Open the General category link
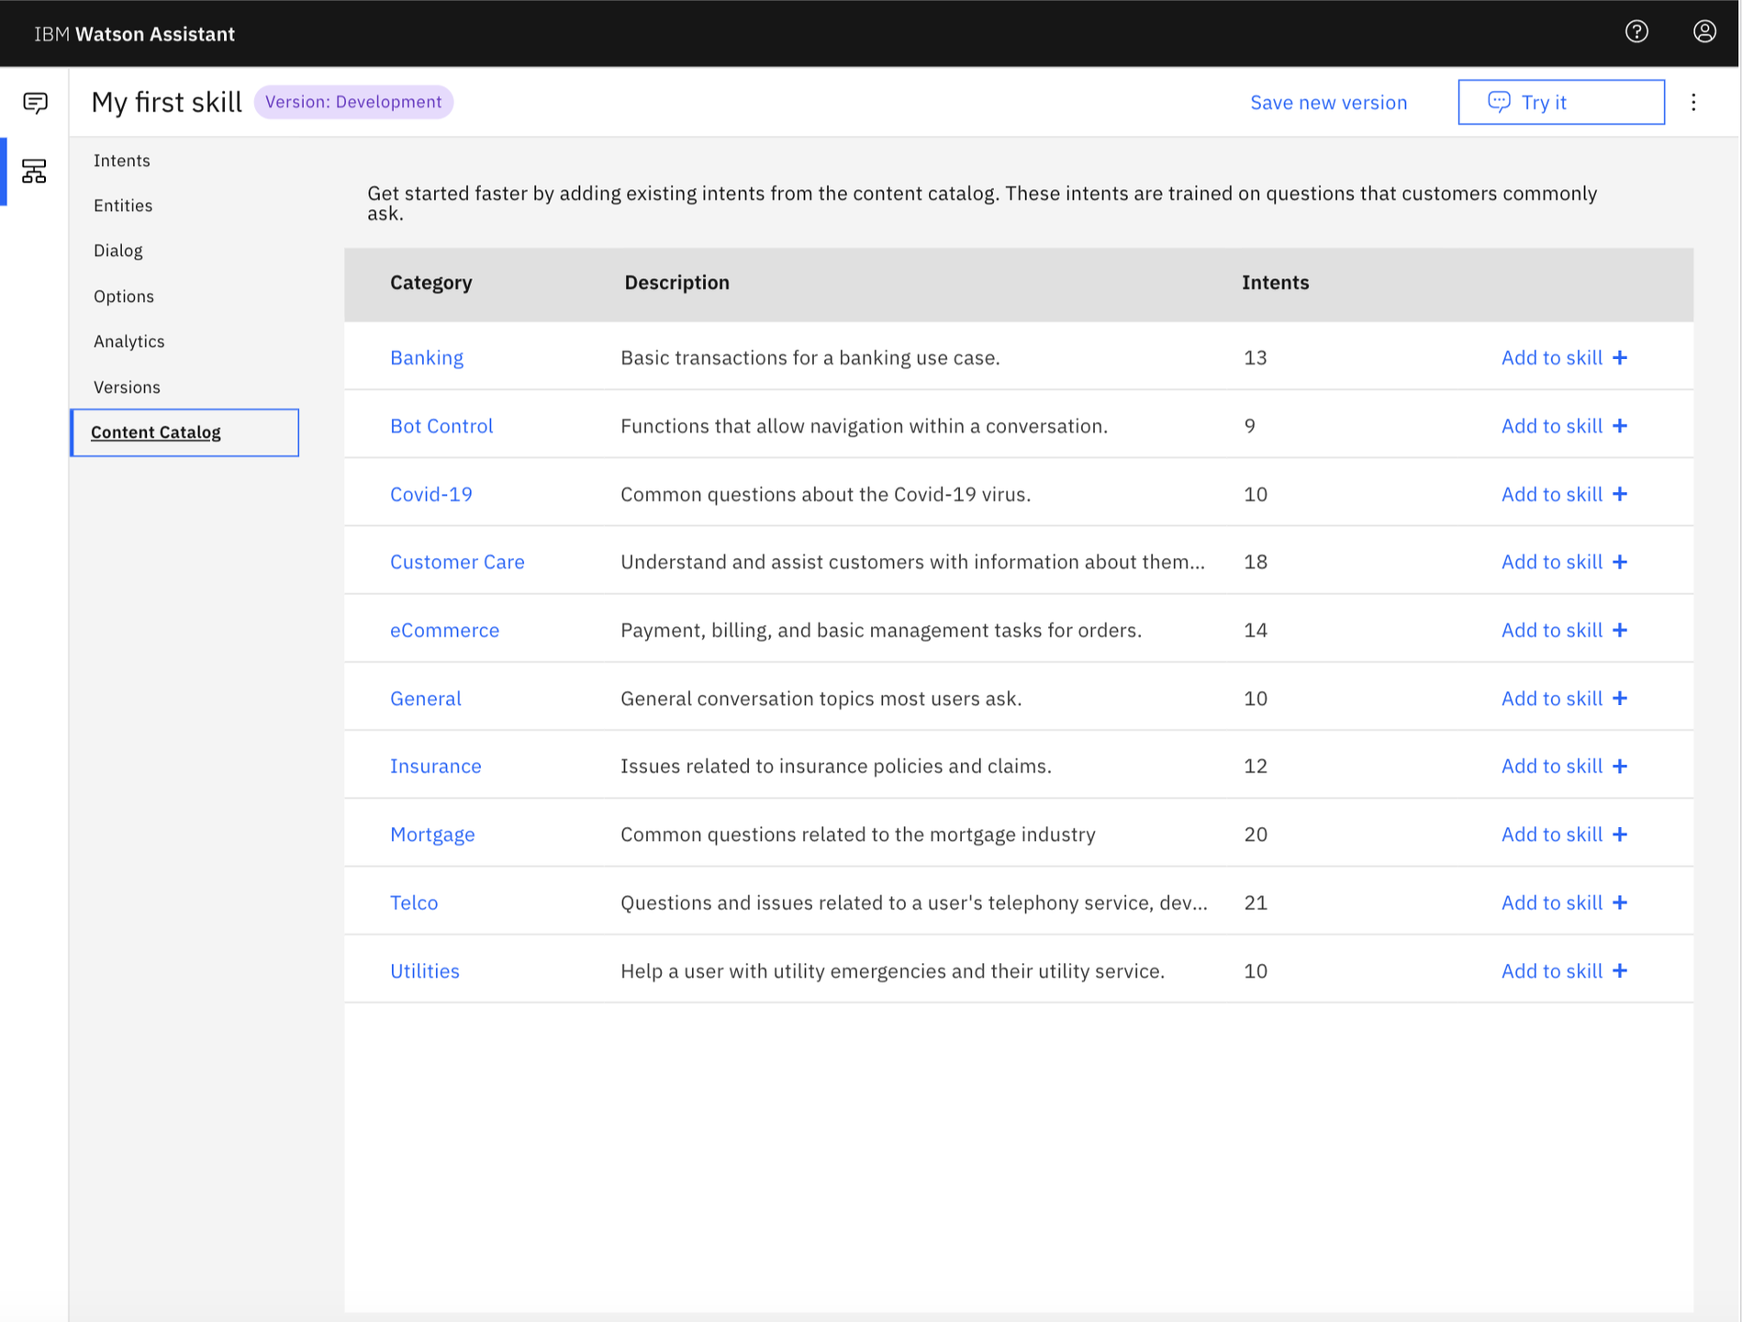 pyautogui.click(x=426, y=699)
